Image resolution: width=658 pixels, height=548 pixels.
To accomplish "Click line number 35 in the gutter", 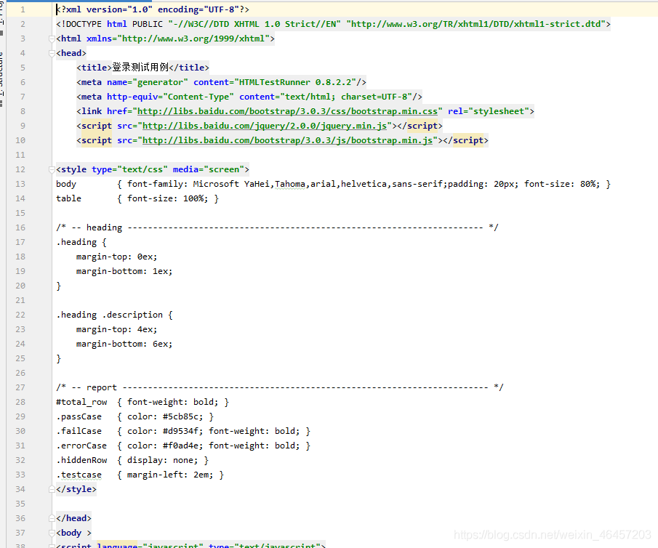I will coord(20,504).
